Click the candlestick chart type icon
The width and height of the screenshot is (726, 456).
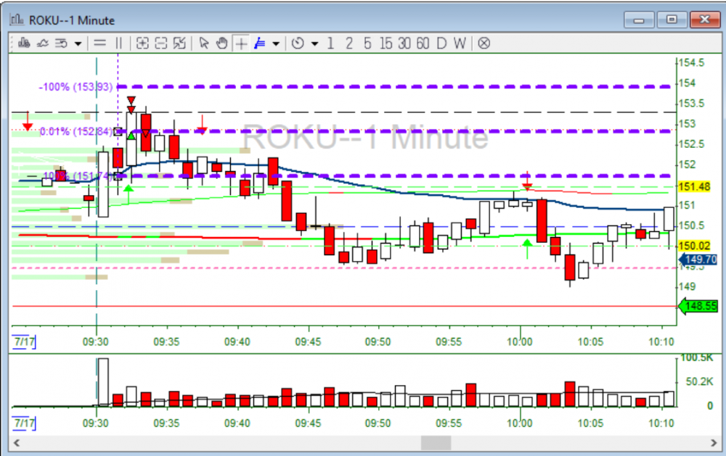[x=24, y=43]
